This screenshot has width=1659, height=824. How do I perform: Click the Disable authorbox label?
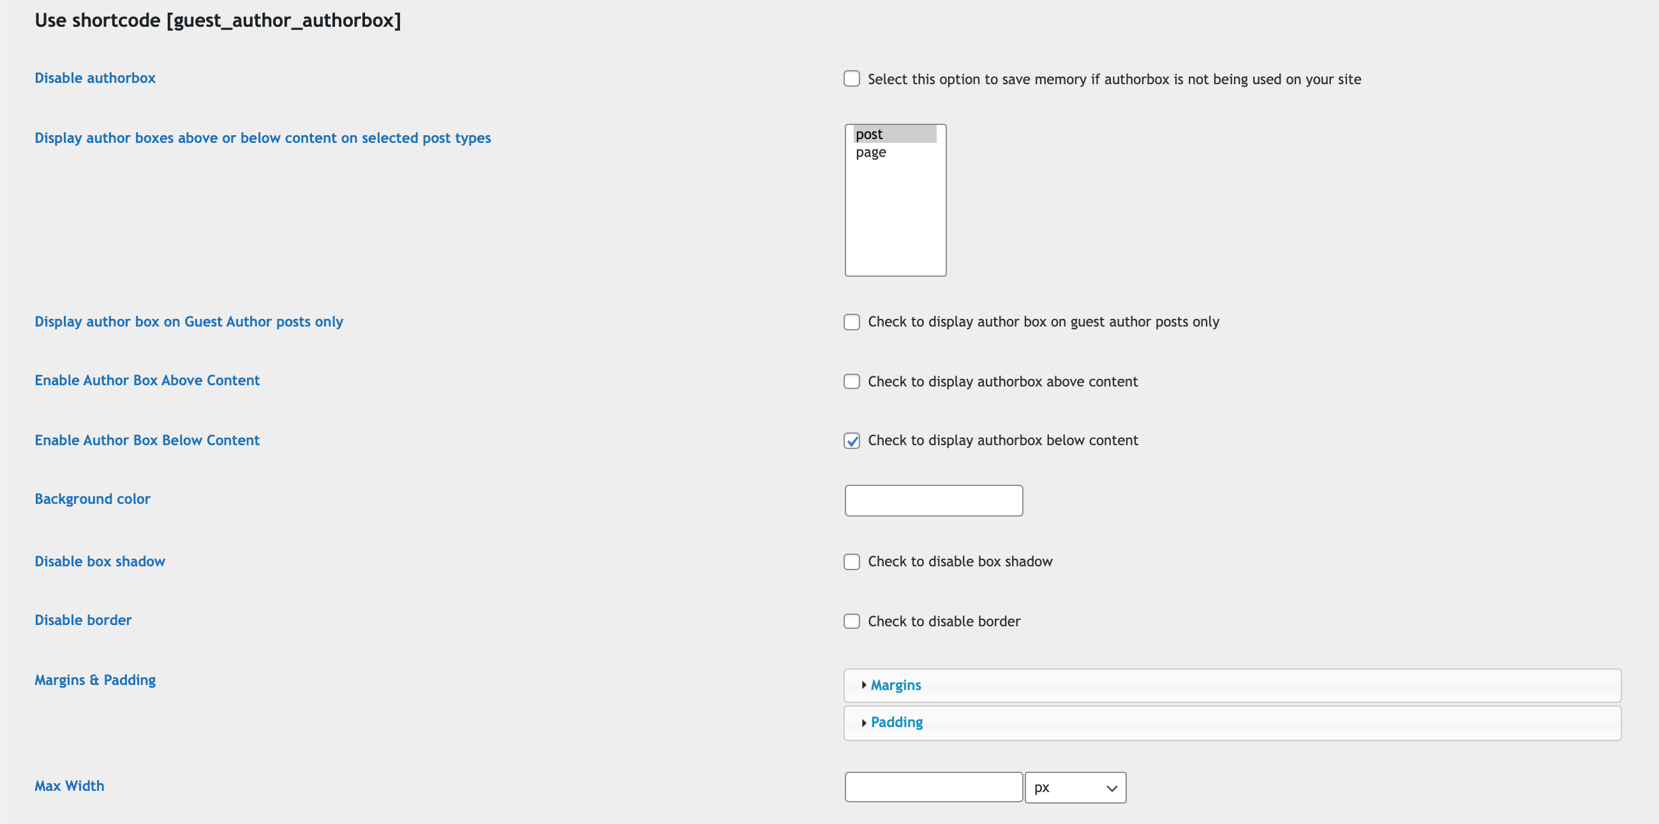tap(94, 78)
